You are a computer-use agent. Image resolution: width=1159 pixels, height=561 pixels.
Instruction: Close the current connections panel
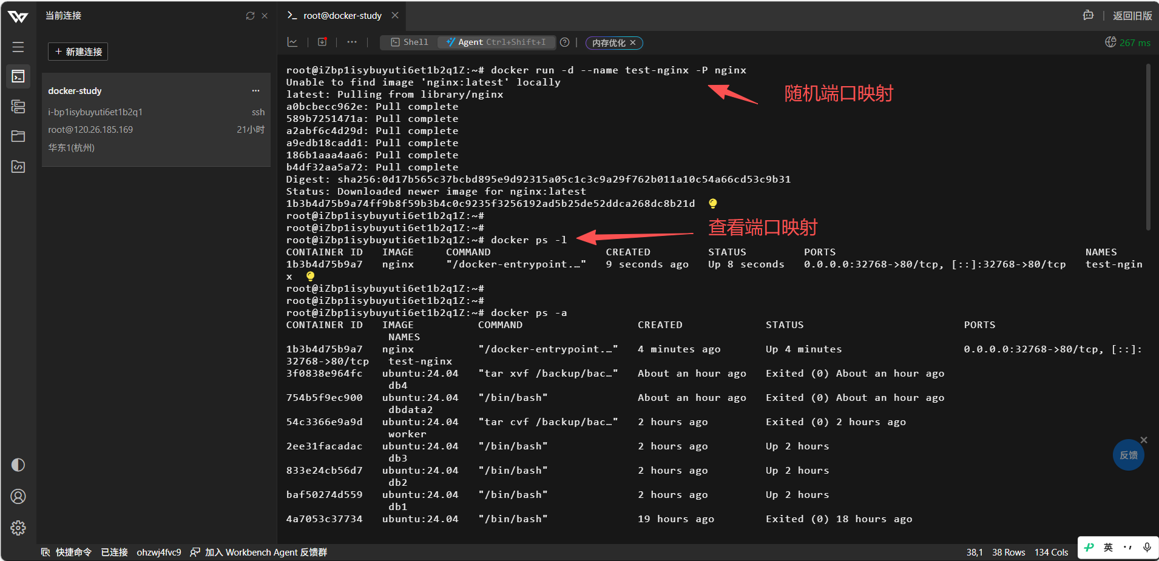(265, 16)
